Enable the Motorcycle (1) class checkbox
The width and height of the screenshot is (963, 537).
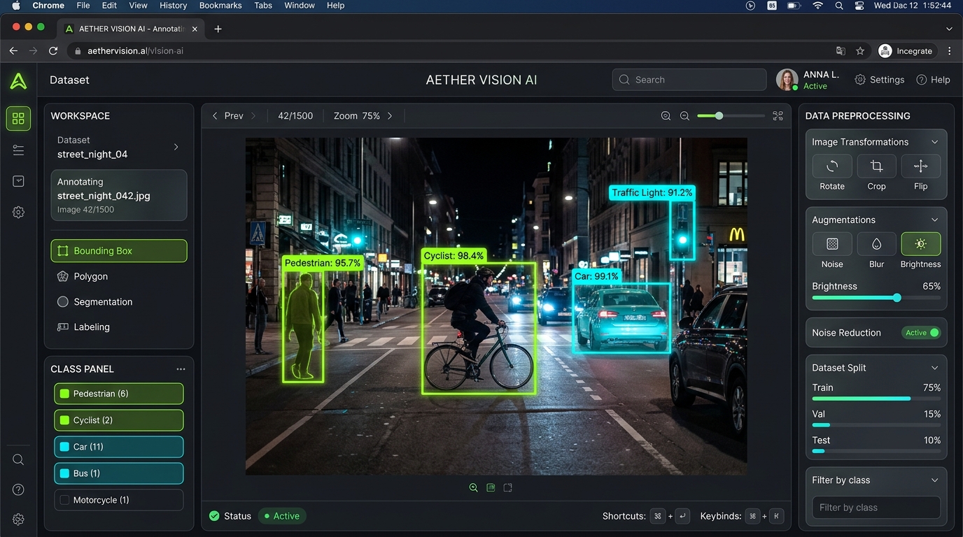pyautogui.click(x=65, y=500)
